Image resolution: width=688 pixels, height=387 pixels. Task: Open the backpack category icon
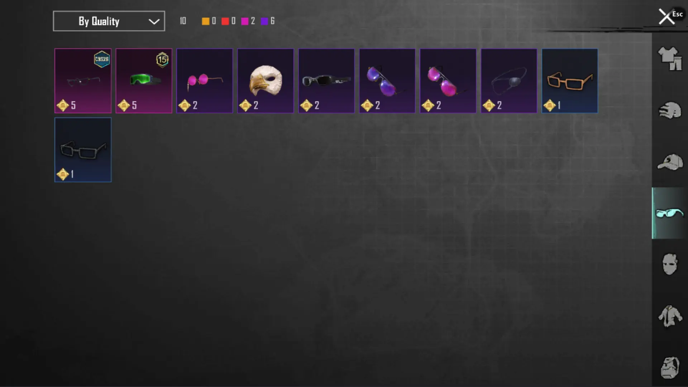click(670, 367)
